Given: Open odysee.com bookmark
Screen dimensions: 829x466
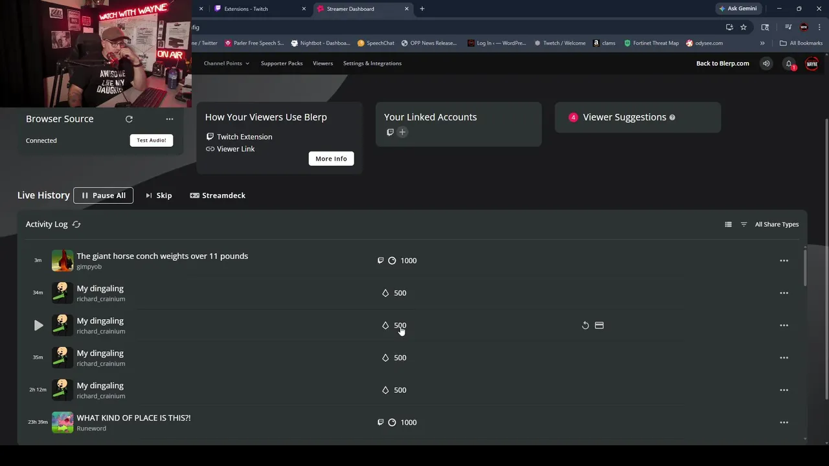Looking at the screenshot, I should click(x=705, y=43).
